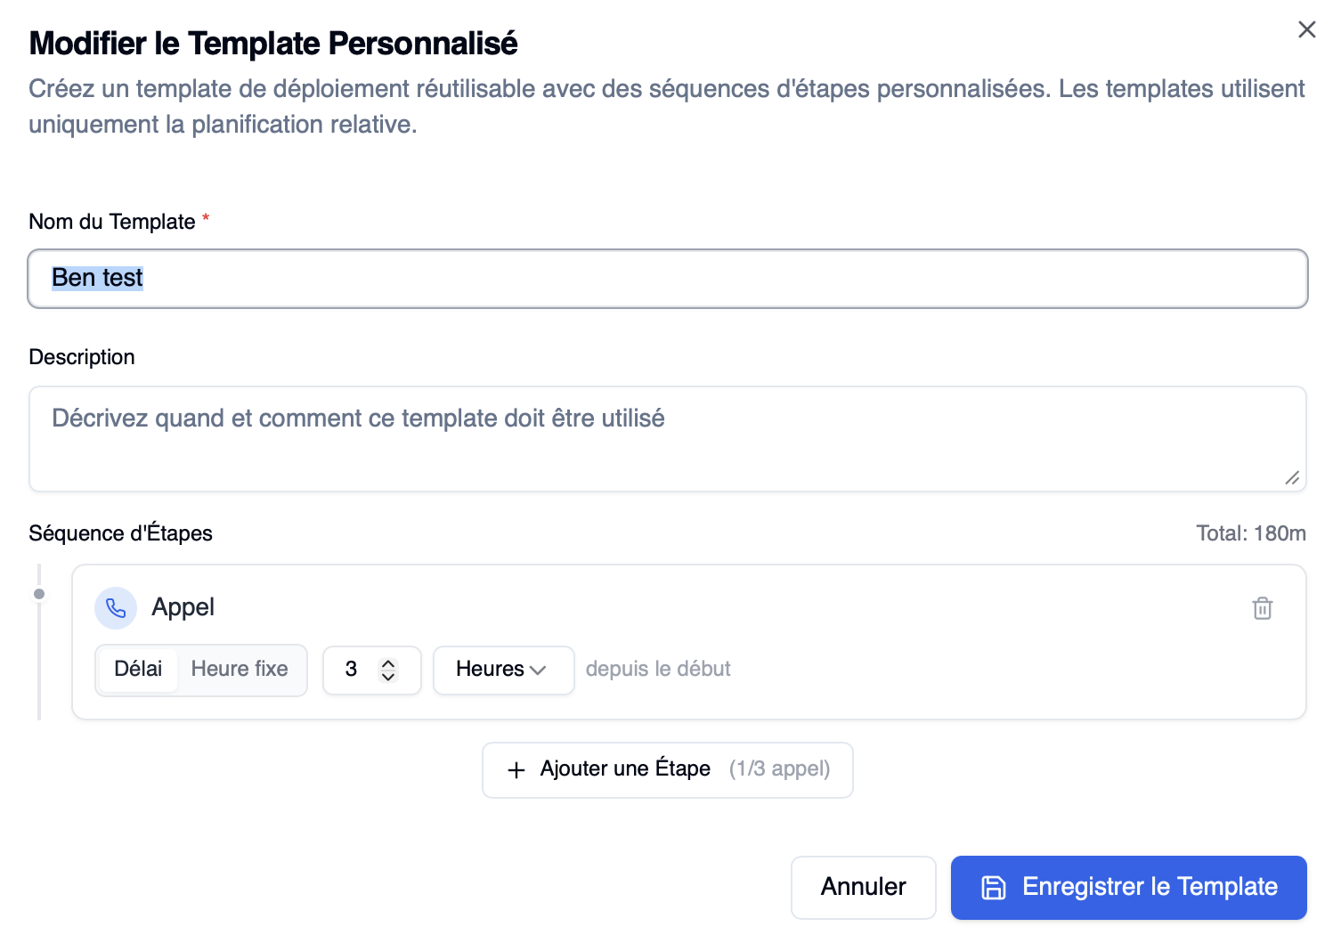
Task: Click the Appel step title
Action: pyautogui.click(x=183, y=607)
